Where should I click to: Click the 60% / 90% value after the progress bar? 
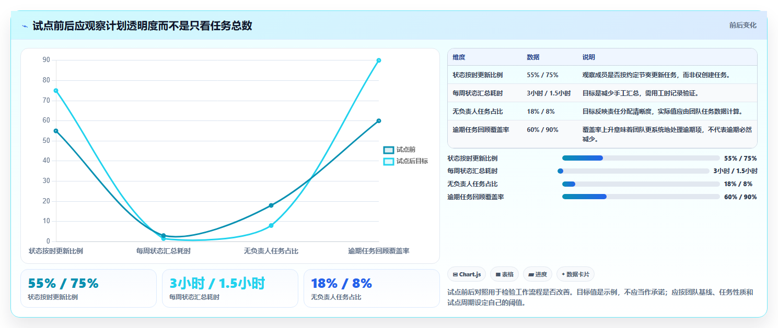pyautogui.click(x=740, y=197)
